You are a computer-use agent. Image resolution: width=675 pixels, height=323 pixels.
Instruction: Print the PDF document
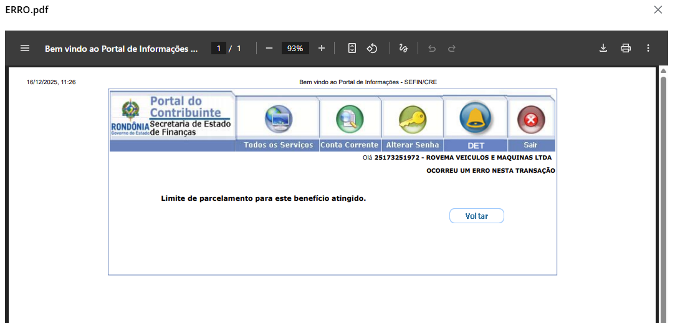pos(626,48)
